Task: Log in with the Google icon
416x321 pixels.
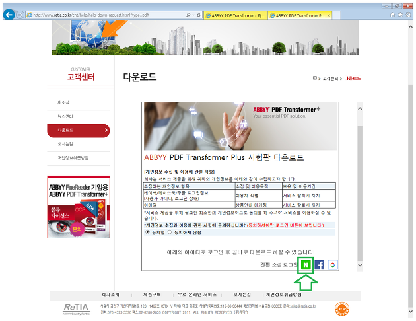Action: click(333, 264)
